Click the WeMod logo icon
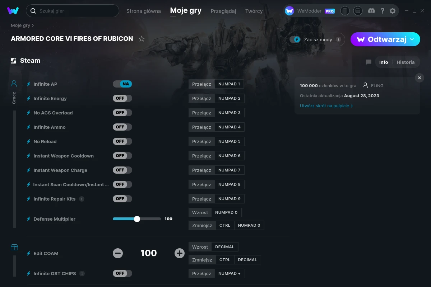 click(13, 11)
